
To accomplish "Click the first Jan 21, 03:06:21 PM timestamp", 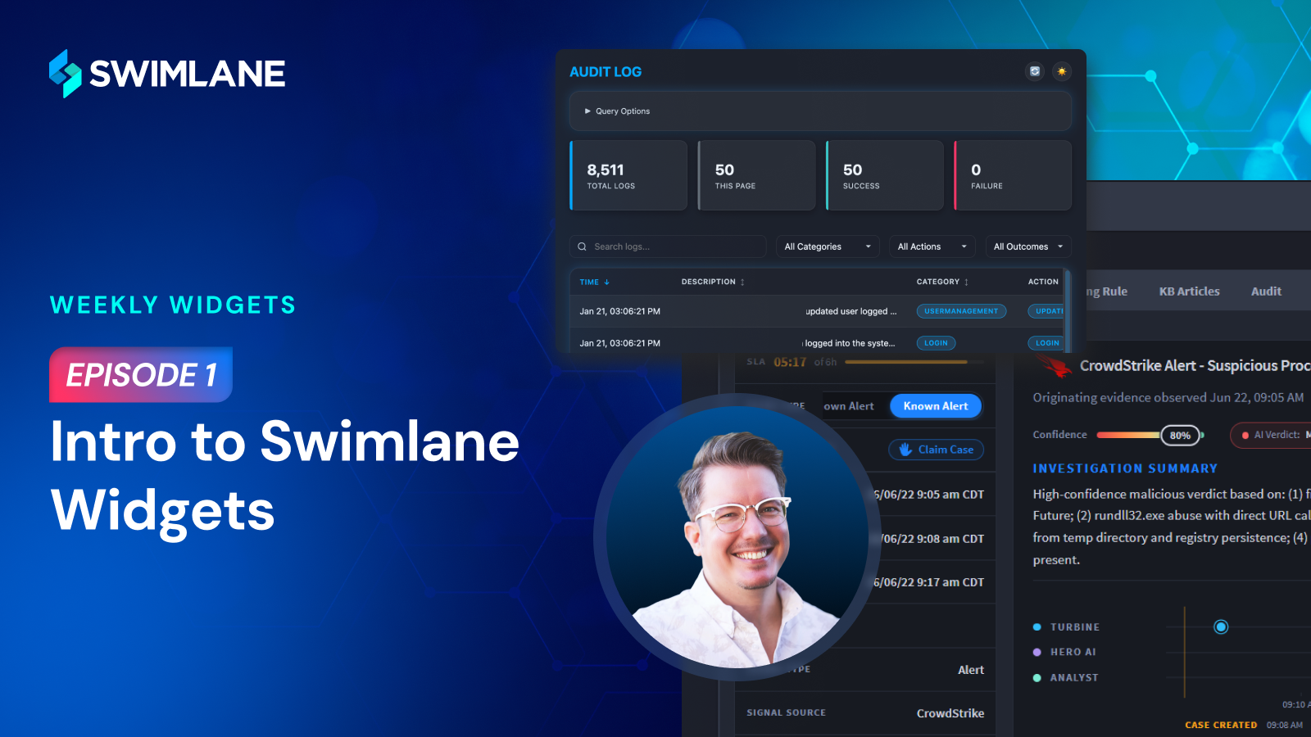I will (x=619, y=311).
